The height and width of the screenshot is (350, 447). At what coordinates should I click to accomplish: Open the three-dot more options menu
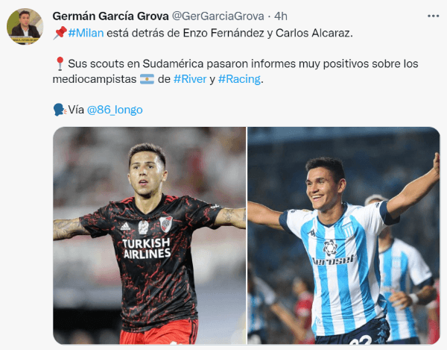pos(433,16)
